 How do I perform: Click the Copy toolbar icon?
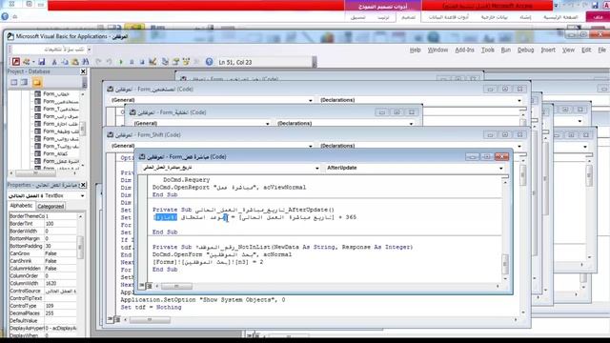tap(65, 62)
